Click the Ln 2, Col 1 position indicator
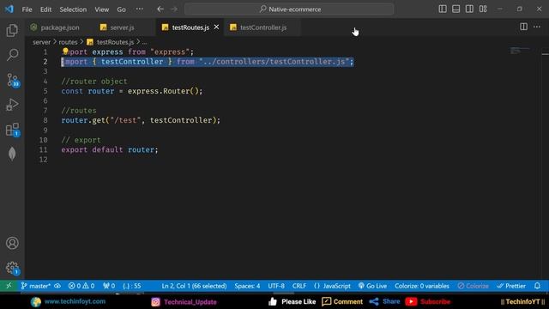Screen dimensions: 549x309 (194, 286)
